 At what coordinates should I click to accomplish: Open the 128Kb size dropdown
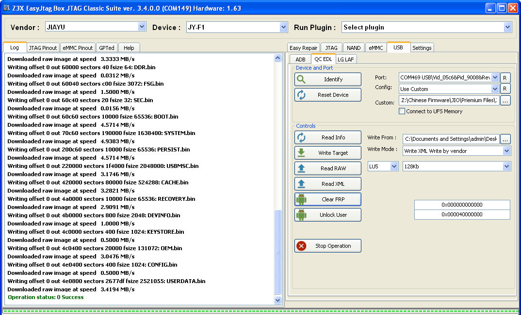coord(506,166)
